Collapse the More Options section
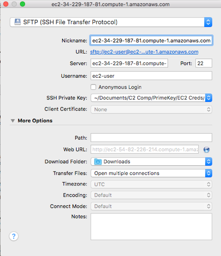The width and height of the screenshot is (221, 256). tap(13, 121)
